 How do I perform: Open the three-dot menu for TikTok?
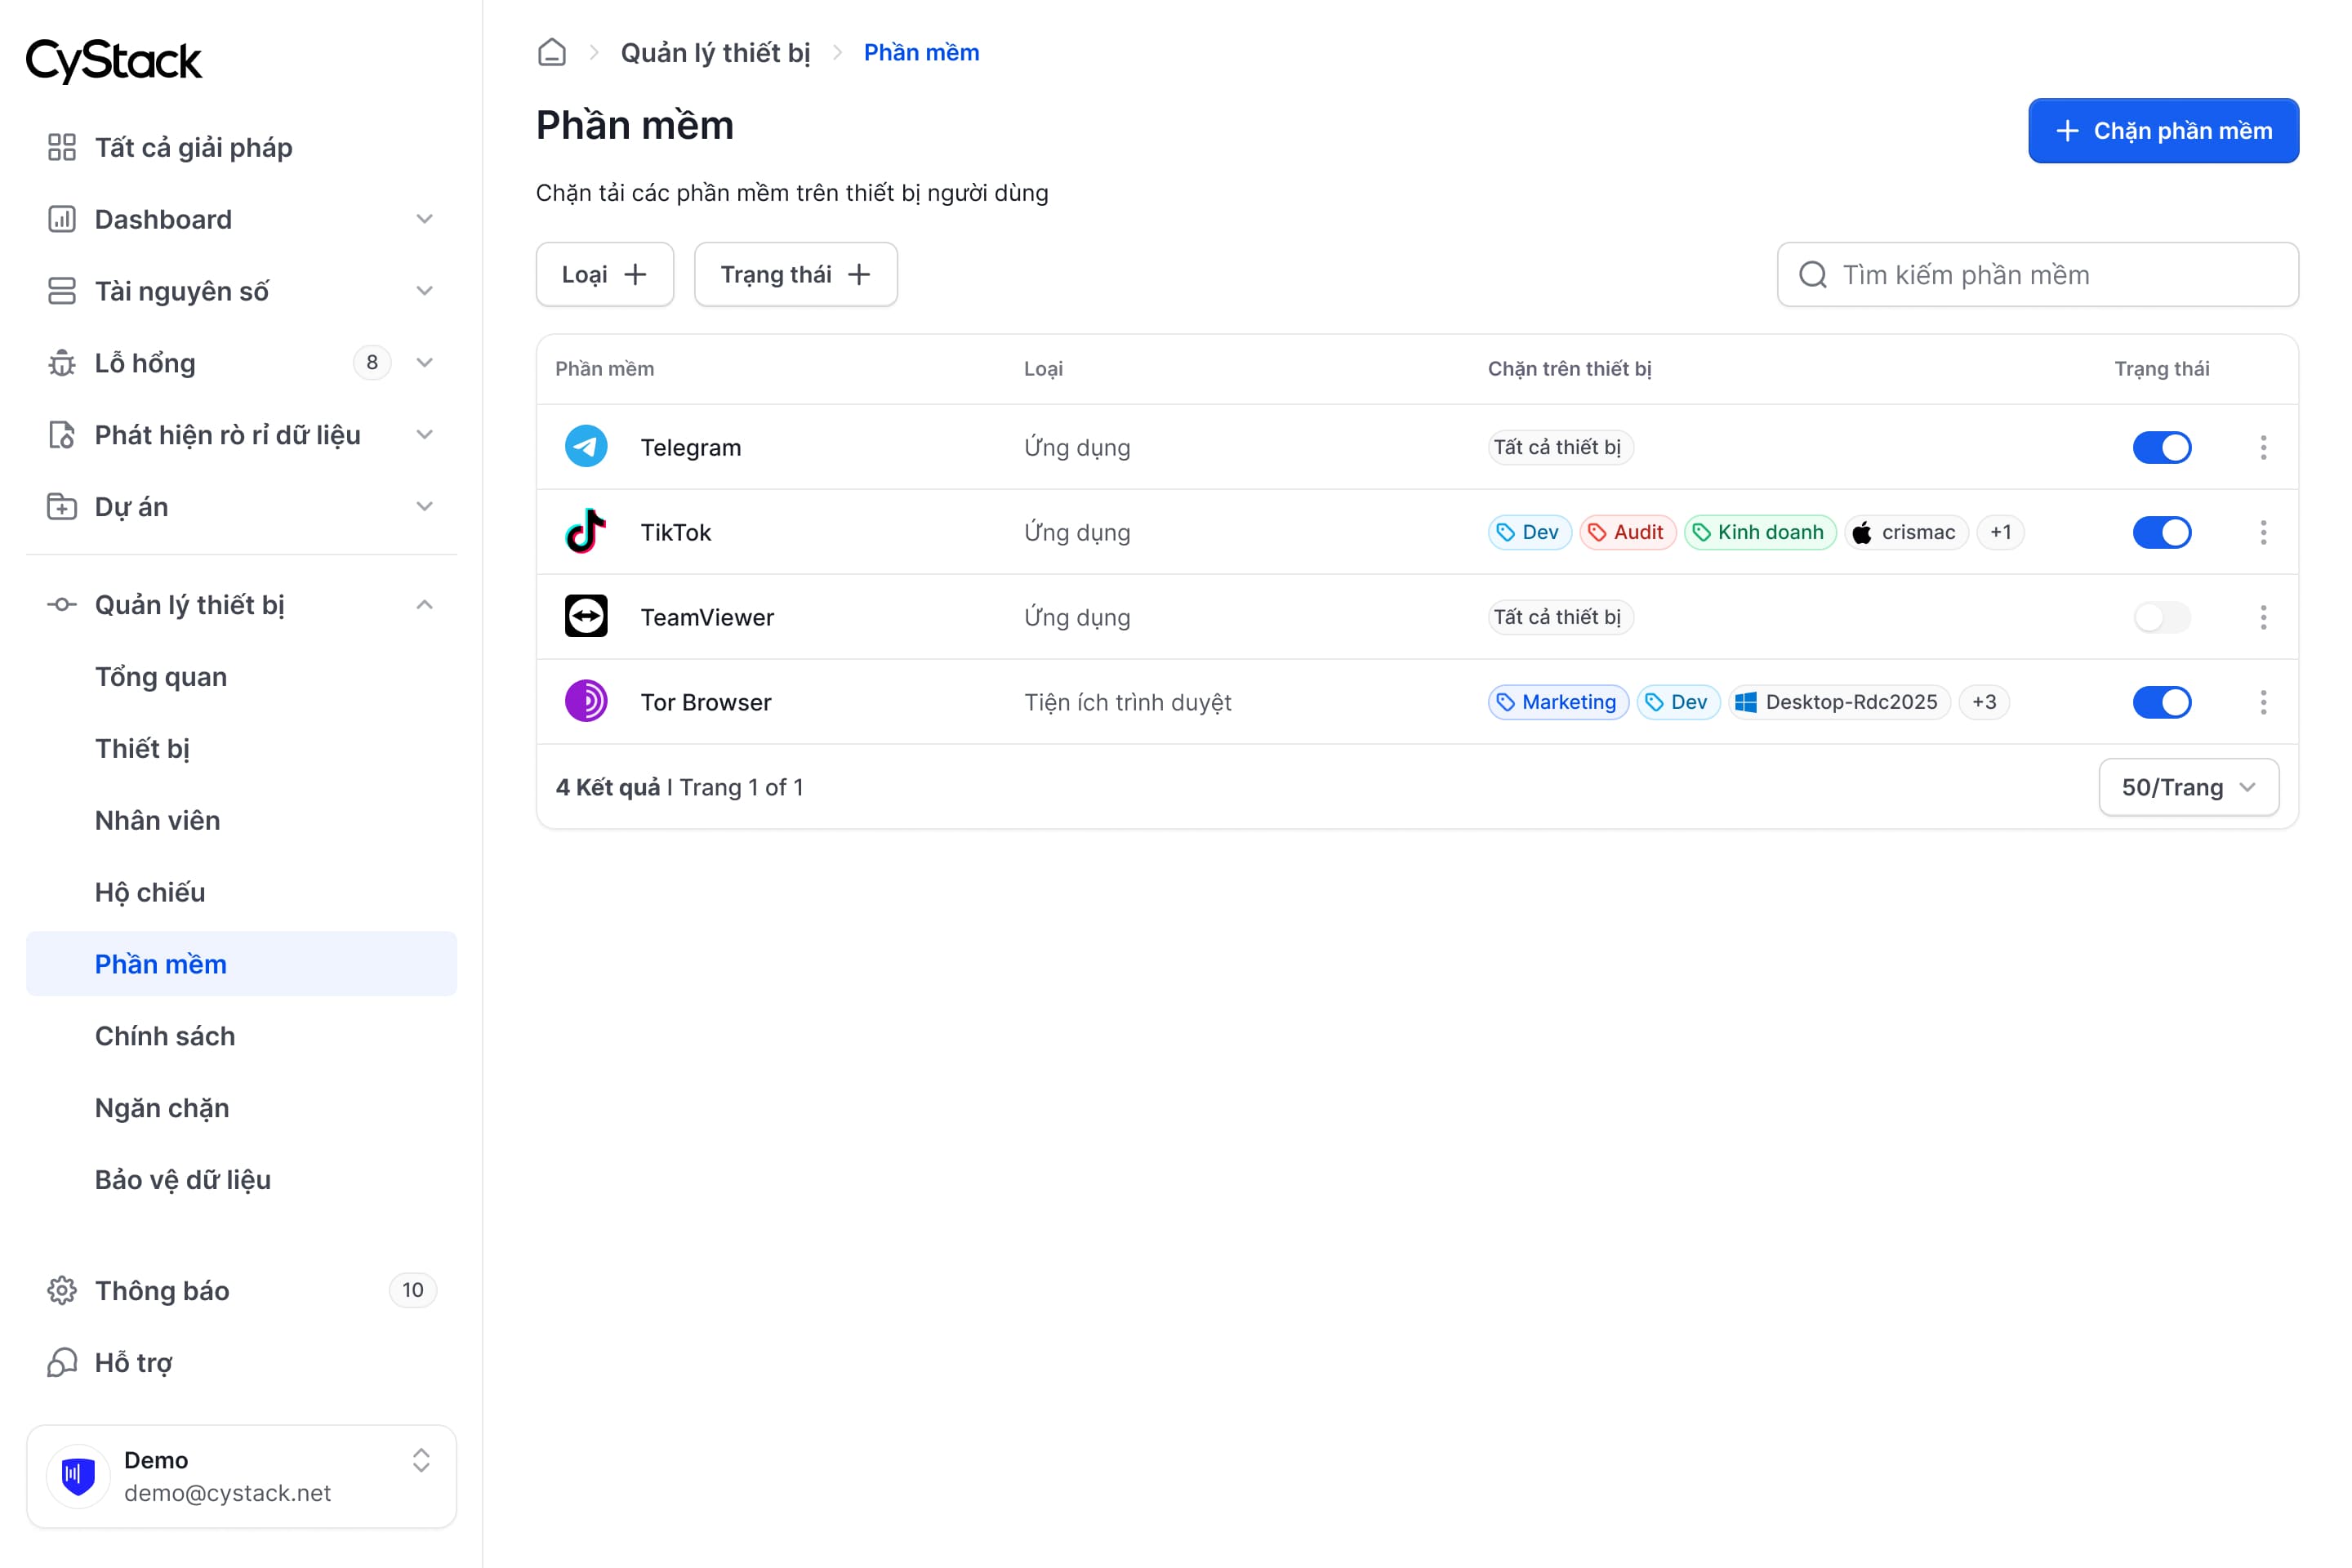2263,532
